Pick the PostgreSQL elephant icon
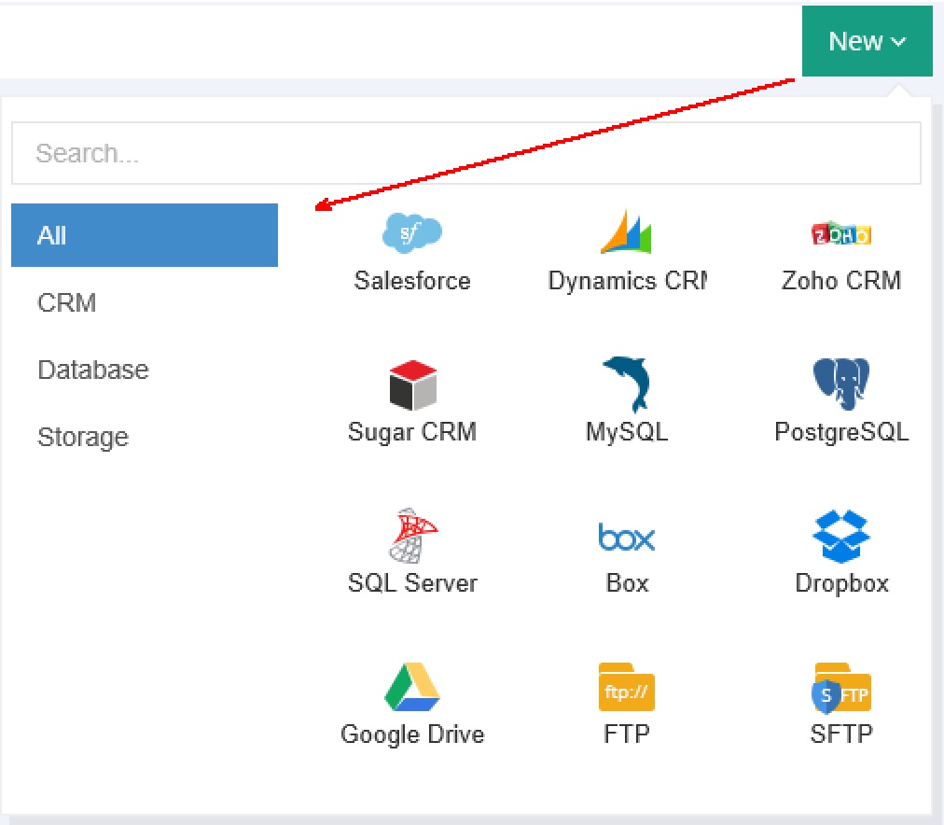Screen dimensions: 944x825 (x=841, y=384)
